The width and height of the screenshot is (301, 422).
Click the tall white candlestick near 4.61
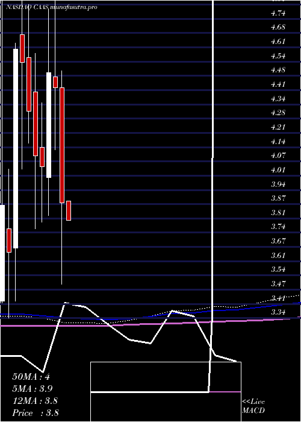tap(16, 148)
